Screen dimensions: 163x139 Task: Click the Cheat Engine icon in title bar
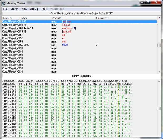click(3, 3)
